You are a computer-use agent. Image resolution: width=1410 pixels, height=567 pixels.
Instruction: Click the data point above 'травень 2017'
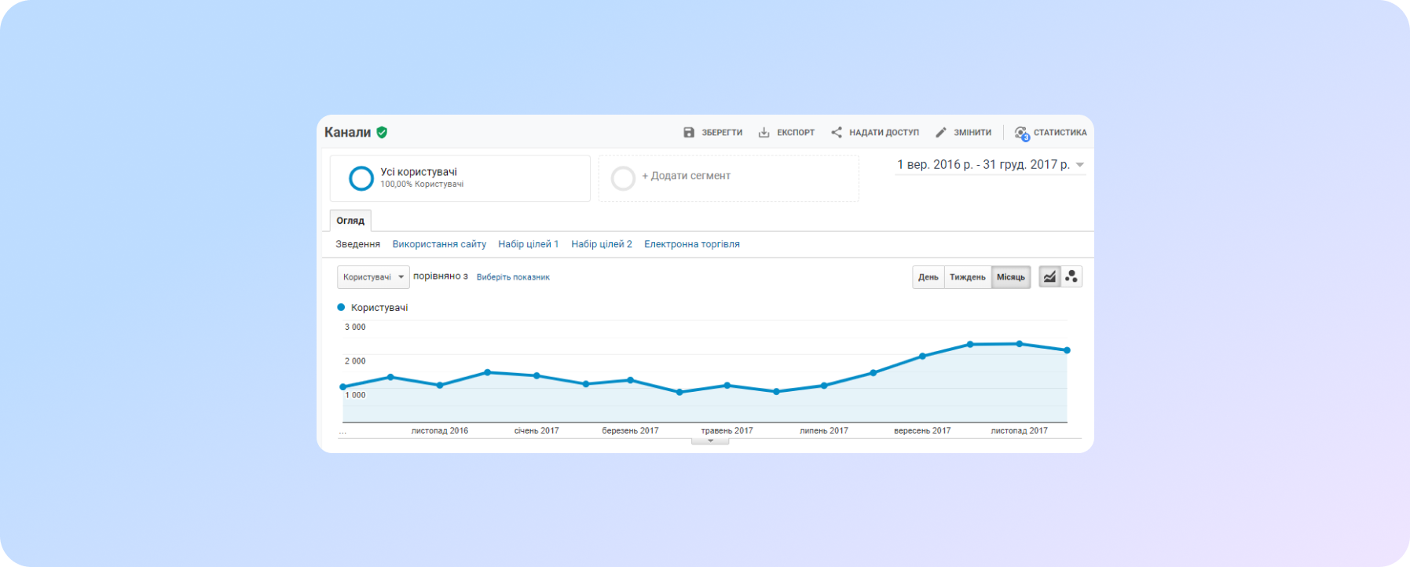click(727, 386)
